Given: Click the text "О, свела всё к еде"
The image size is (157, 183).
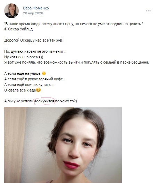Looking at the screenshot, I should (x=20, y=90).
